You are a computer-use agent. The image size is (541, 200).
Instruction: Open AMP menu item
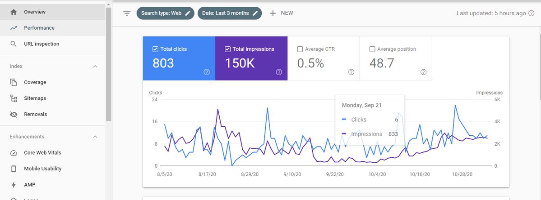point(52,185)
